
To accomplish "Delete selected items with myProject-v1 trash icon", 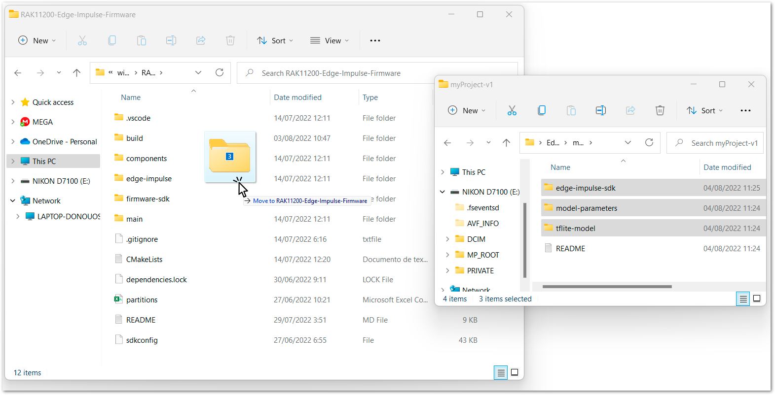I will (660, 110).
